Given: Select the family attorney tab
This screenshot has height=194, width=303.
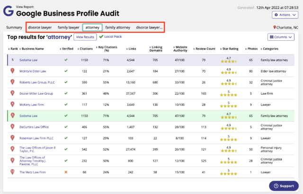Looking at the screenshot, I should [x=117, y=28].
